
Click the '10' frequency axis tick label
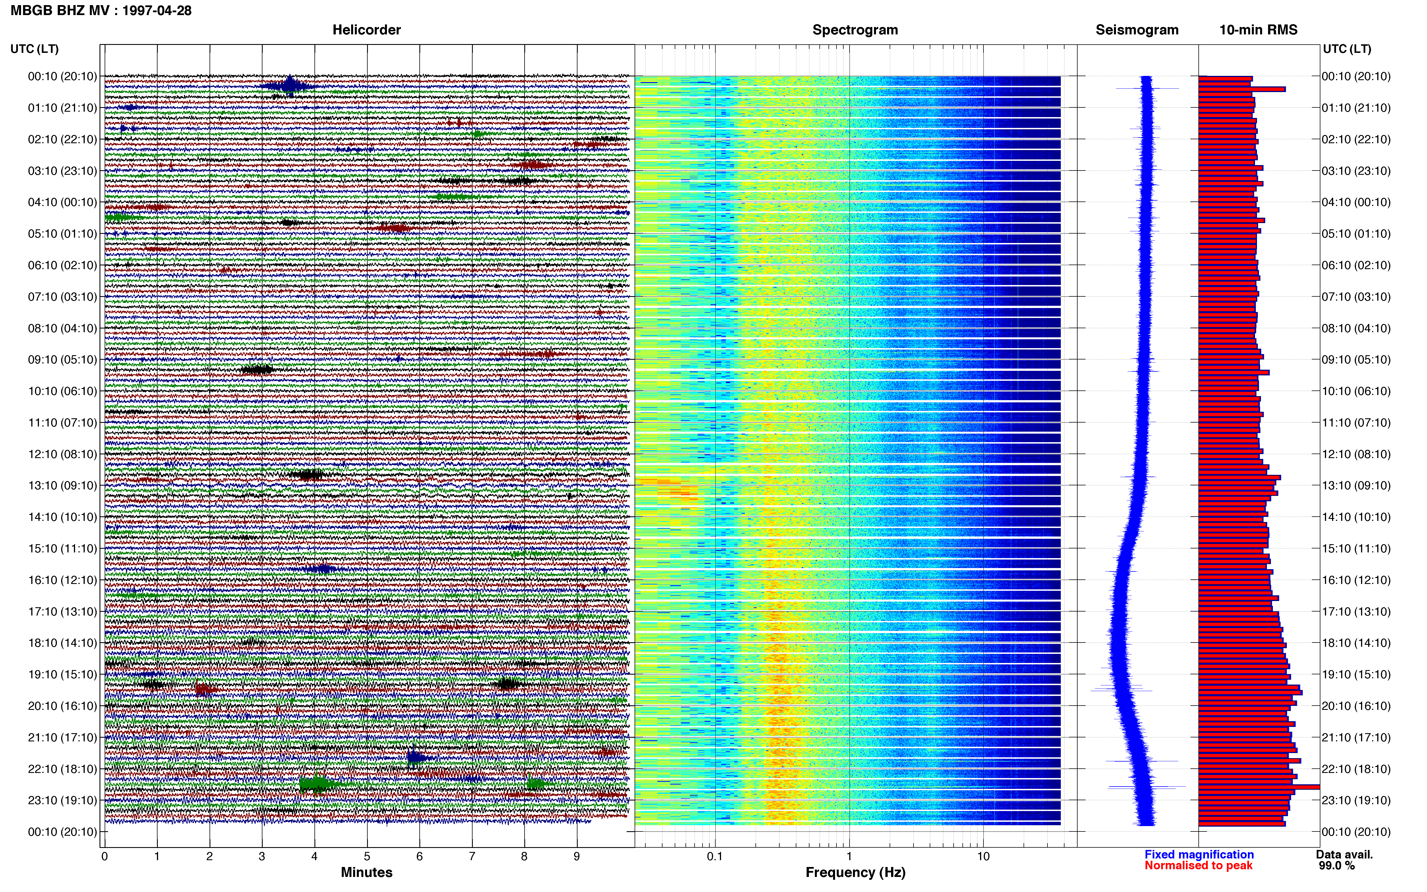coord(983,856)
